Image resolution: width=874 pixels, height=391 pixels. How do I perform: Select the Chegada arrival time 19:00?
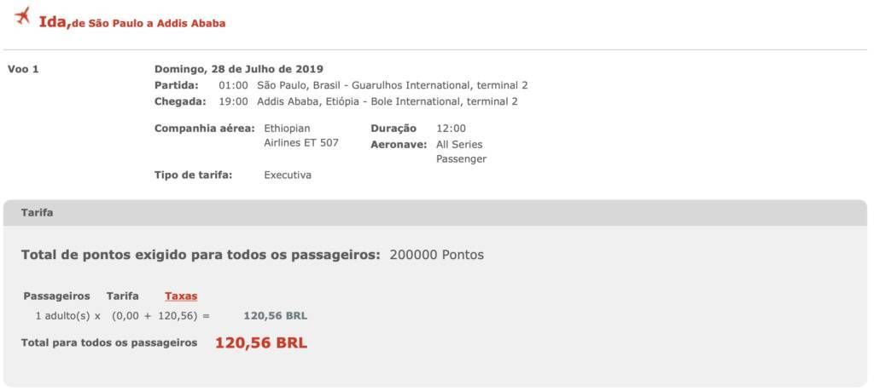[x=233, y=101]
